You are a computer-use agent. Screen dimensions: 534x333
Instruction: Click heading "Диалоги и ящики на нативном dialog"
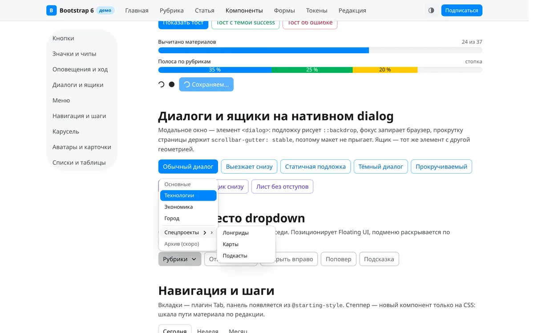pyautogui.click(x=276, y=116)
